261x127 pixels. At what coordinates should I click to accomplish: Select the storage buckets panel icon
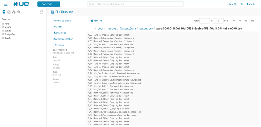coord(14,12)
